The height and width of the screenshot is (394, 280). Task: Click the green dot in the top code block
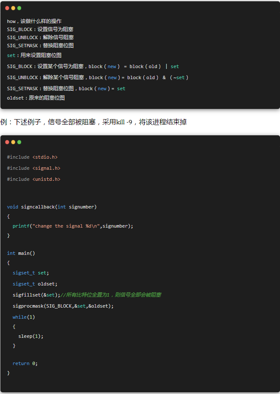19,8
